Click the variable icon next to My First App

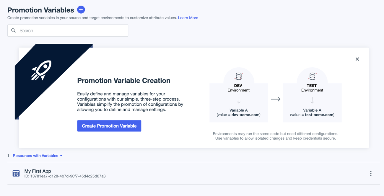[x=16, y=173]
